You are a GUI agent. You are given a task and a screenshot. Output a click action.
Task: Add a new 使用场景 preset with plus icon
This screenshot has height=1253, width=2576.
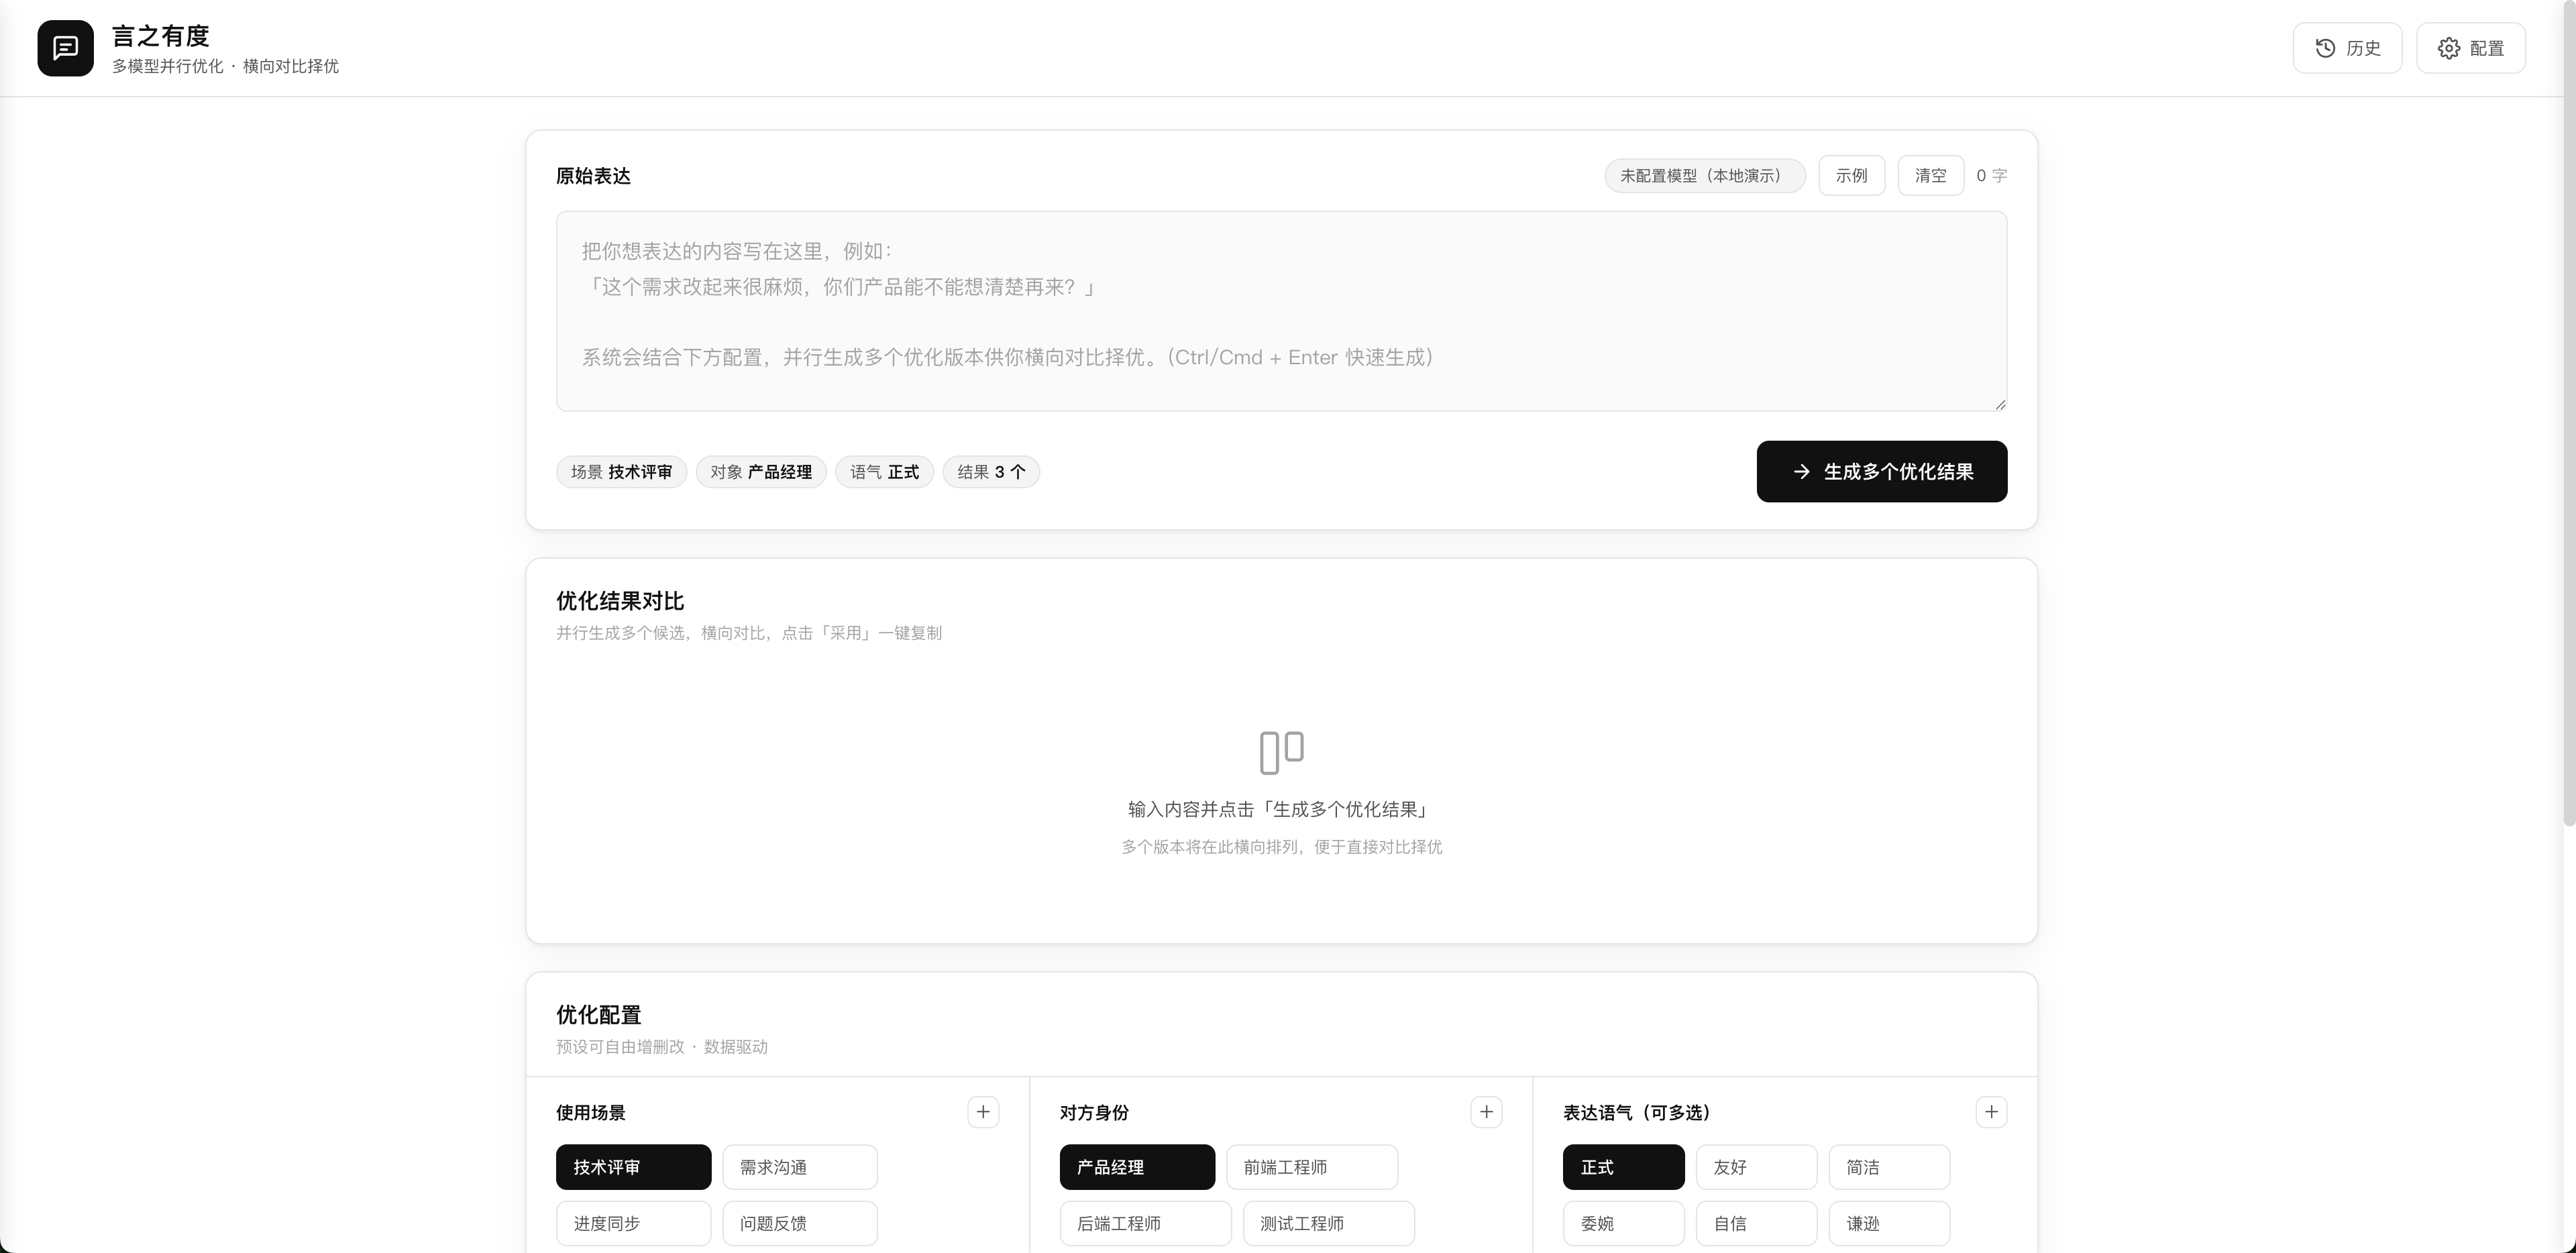coord(983,1112)
